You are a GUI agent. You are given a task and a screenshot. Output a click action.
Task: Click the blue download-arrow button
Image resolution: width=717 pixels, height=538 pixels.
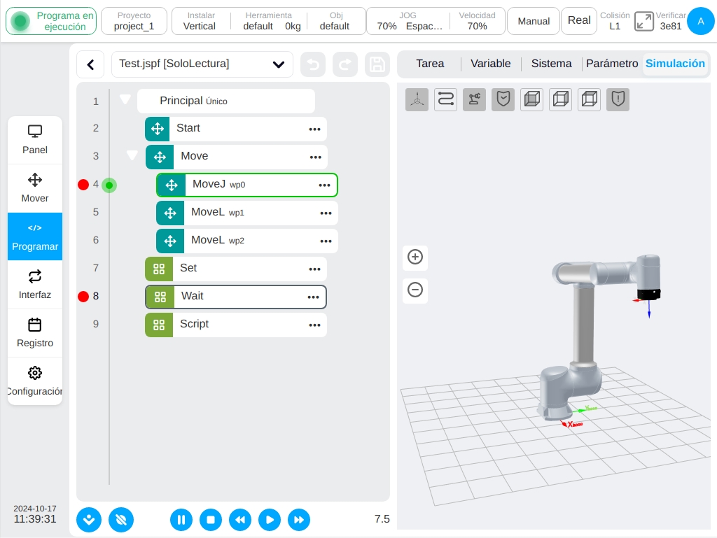pyautogui.click(x=89, y=520)
